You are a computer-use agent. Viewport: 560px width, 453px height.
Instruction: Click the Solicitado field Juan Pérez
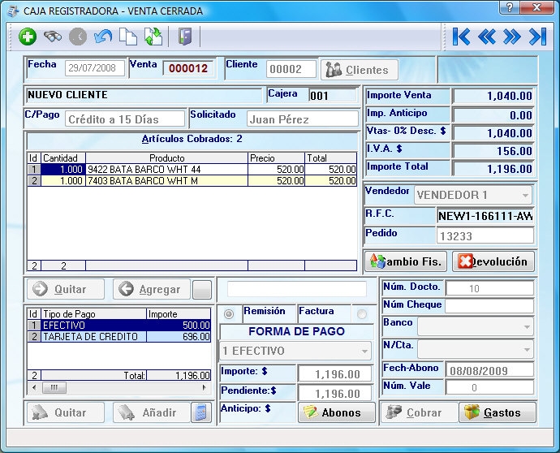click(303, 119)
